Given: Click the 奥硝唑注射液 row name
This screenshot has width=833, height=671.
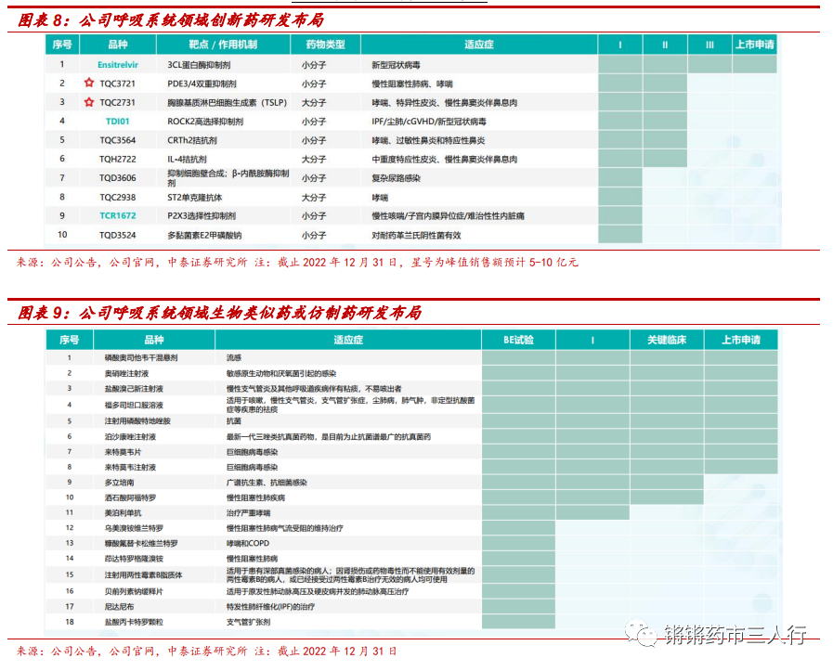Looking at the screenshot, I should (126, 373).
